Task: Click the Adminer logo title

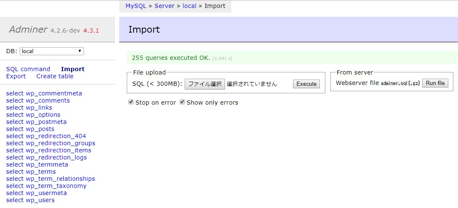Action: click(x=28, y=29)
